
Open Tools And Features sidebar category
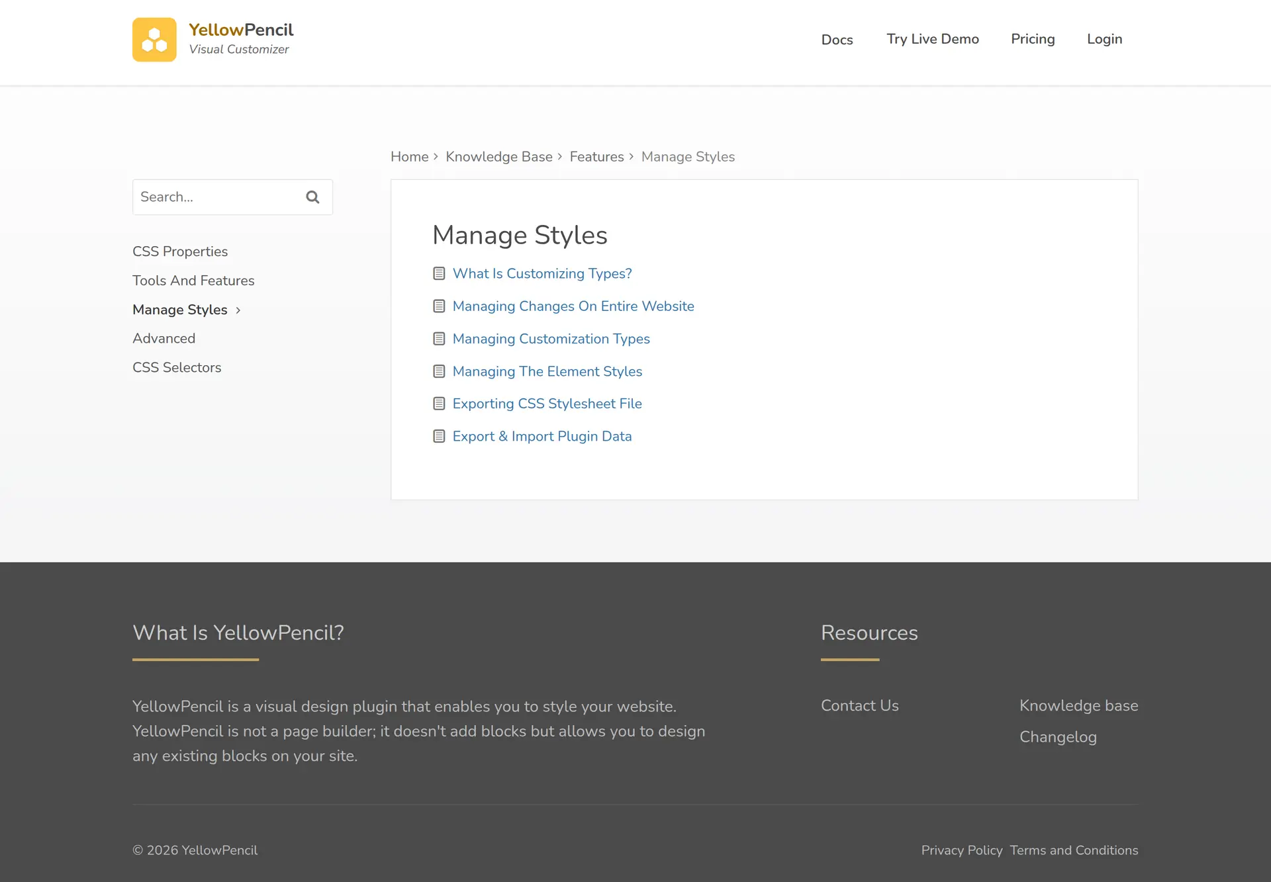click(193, 281)
